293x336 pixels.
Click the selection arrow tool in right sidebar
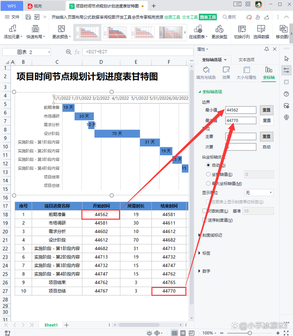pos(286,59)
